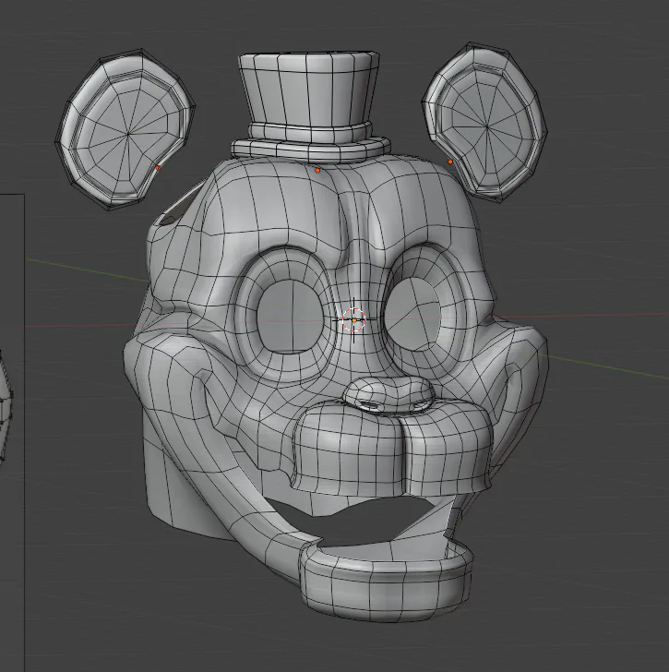Click the nose on the head model
The image size is (669, 672).
389,396
